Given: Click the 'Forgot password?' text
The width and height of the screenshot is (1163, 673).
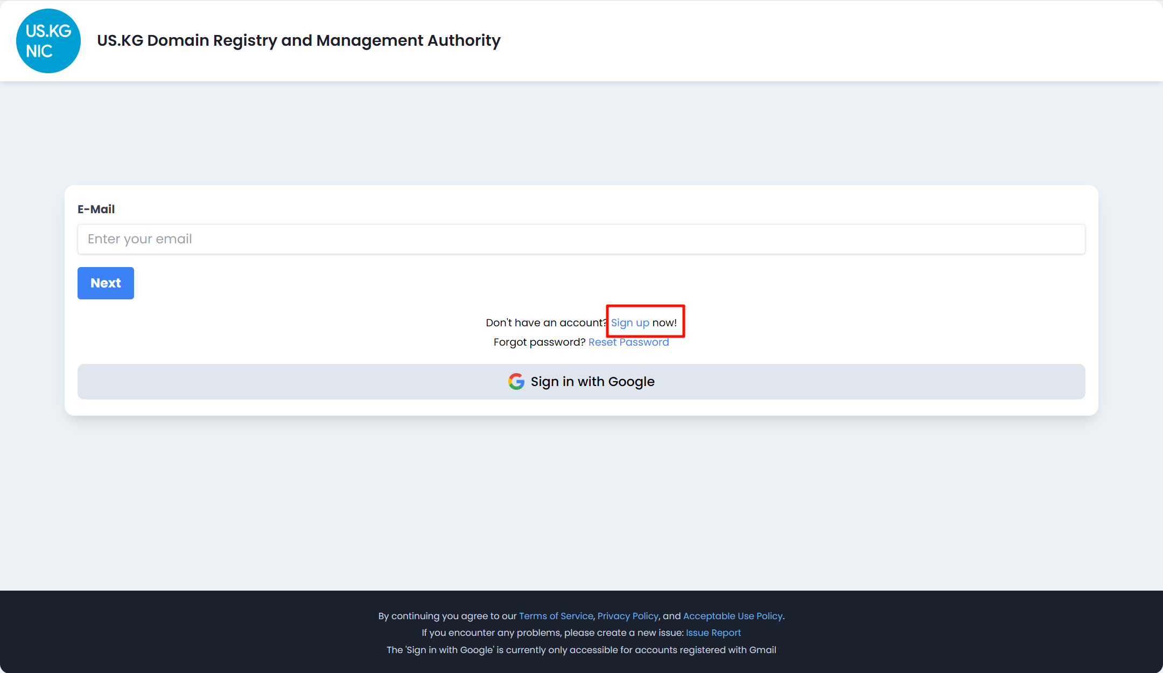Looking at the screenshot, I should tap(539, 342).
